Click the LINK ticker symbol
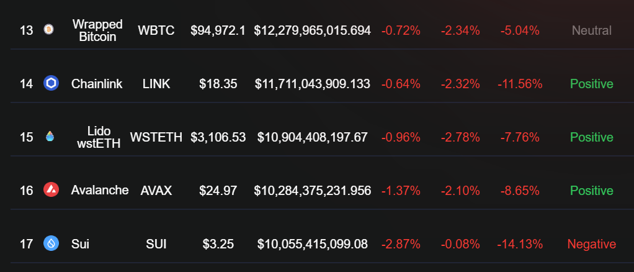Viewport: 634px width, 272px height. (156, 83)
